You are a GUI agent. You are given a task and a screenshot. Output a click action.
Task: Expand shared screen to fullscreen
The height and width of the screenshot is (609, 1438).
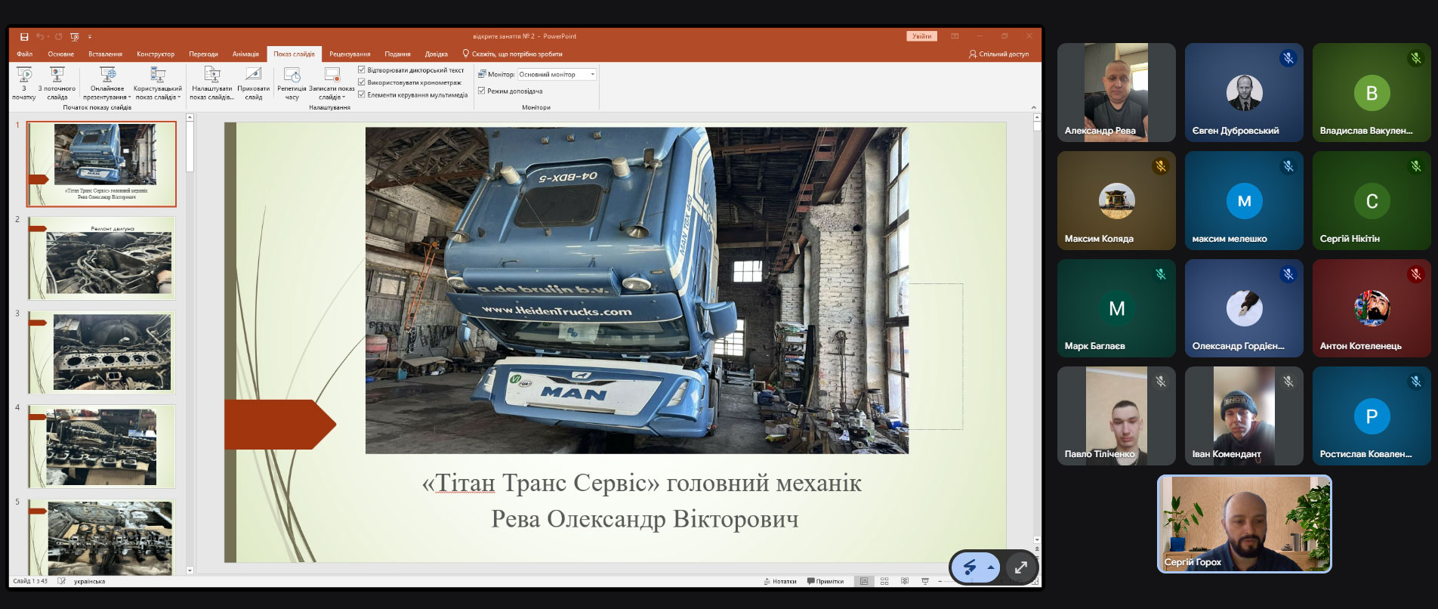point(1020,567)
